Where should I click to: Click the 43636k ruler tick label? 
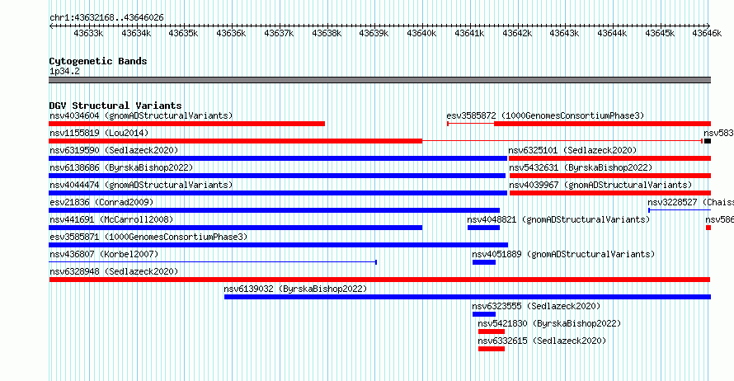[x=231, y=33]
